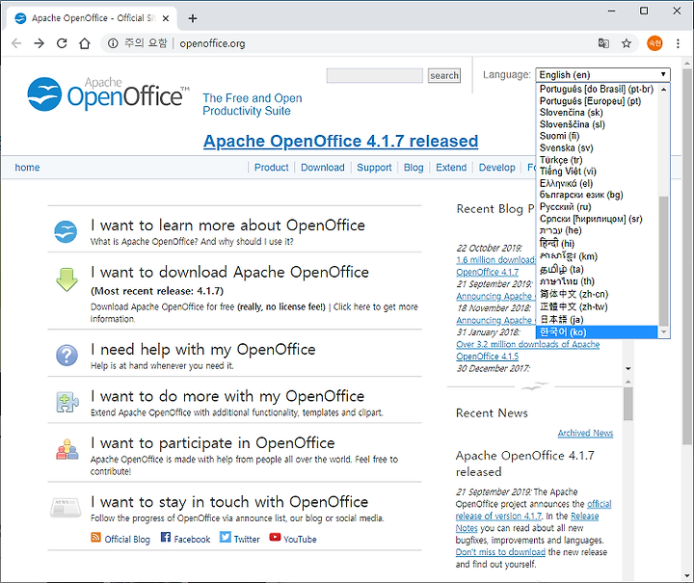Click the extensions puzzle piece icon

[67, 402]
